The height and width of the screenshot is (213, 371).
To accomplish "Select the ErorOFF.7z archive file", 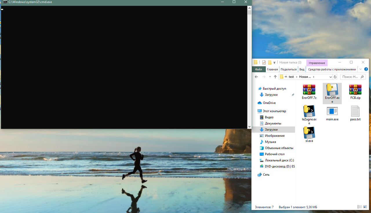I will tap(309, 92).
